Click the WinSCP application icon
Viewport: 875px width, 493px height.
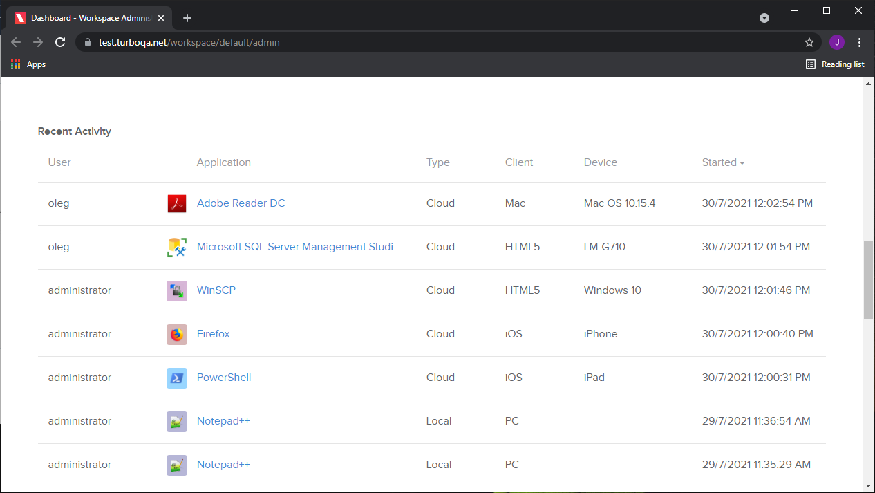tap(176, 290)
